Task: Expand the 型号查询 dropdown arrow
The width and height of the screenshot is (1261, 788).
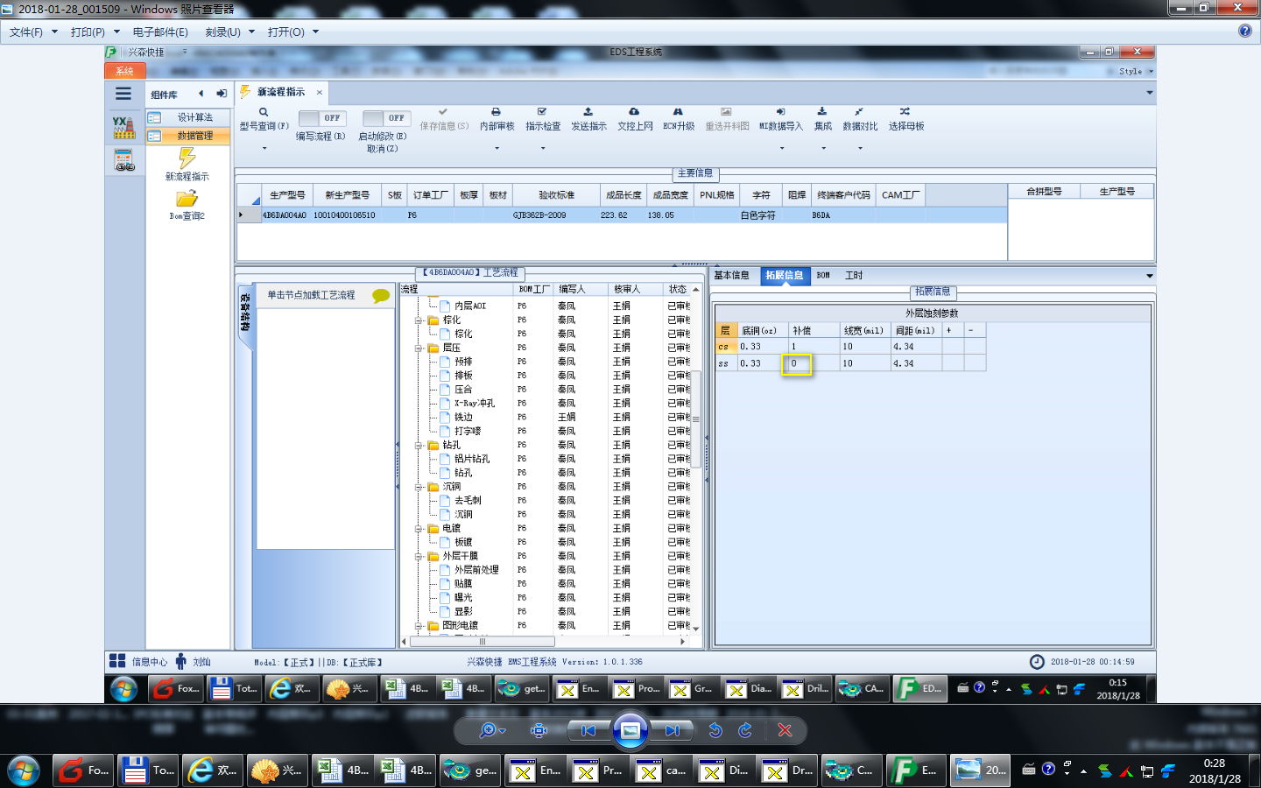Action: (x=264, y=148)
